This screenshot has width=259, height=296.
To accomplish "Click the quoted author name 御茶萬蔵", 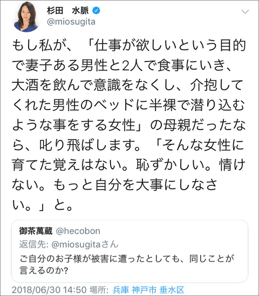I will pyautogui.click(x=36, y=231).
